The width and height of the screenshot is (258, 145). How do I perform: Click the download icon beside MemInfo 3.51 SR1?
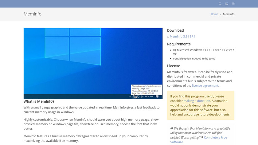[168, 37]
